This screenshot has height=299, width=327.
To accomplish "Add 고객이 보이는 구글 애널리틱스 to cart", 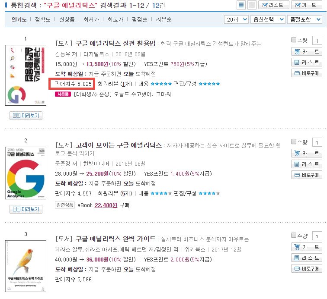I will click(x=307, y=153).
